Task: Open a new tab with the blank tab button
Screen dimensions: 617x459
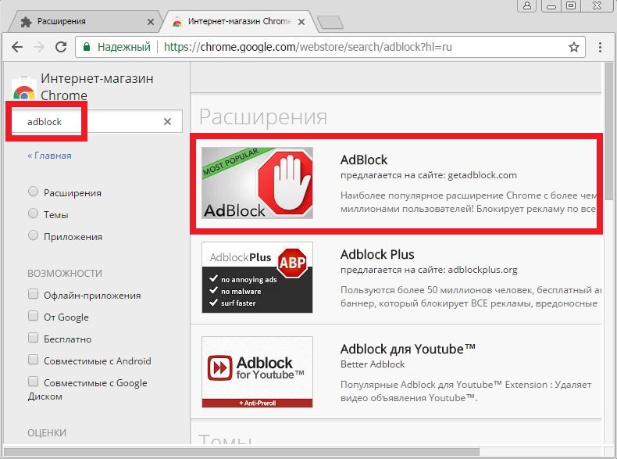Action: (330, 23)
